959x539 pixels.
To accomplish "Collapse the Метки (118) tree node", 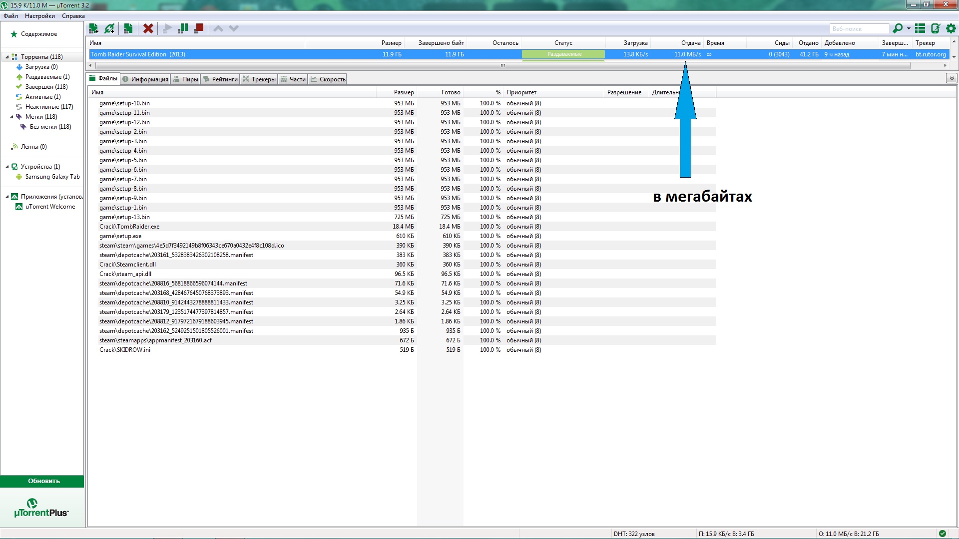I will tap(11, 117).
